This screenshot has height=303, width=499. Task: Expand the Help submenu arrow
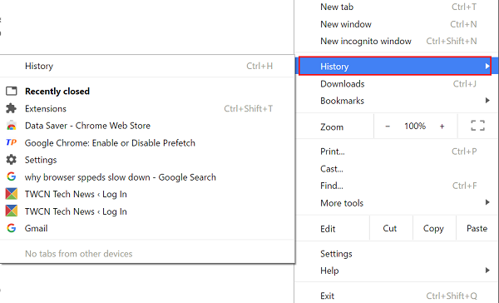pyautogui.click(x=487, y=271)
